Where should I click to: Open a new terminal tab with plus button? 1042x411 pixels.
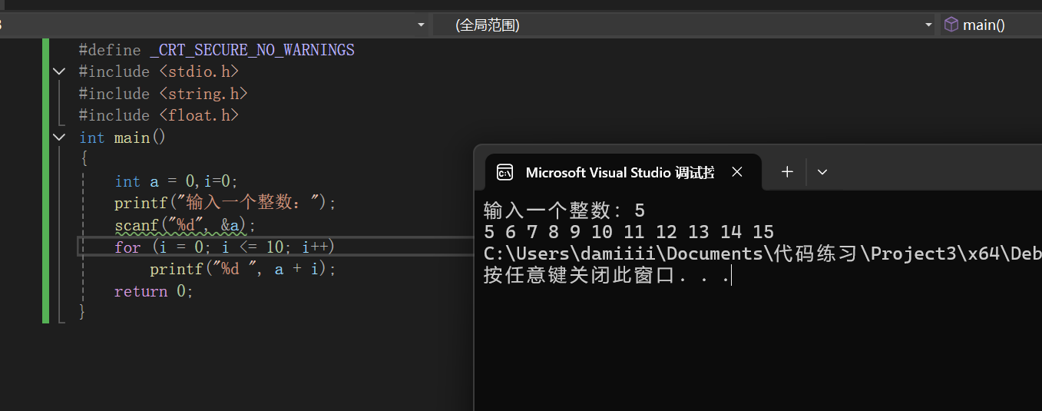click(787, 172)
